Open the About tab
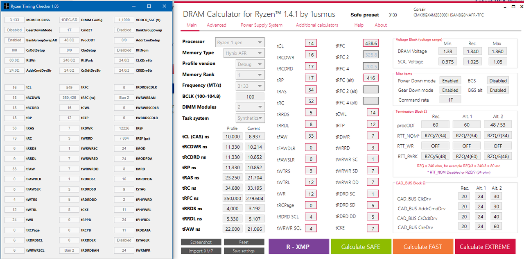524x259 pixels. click(381, 25)
